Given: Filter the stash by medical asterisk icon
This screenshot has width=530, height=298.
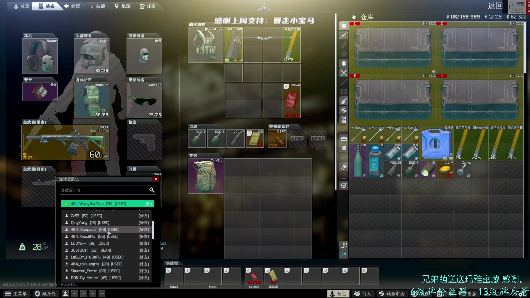Looking at the screenshot, I should [x=344, y=63].
